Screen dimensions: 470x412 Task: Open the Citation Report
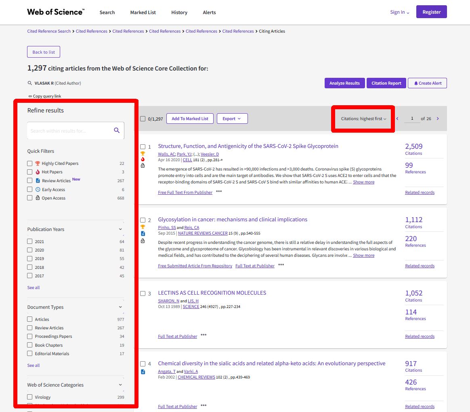(x=386, y=83)
